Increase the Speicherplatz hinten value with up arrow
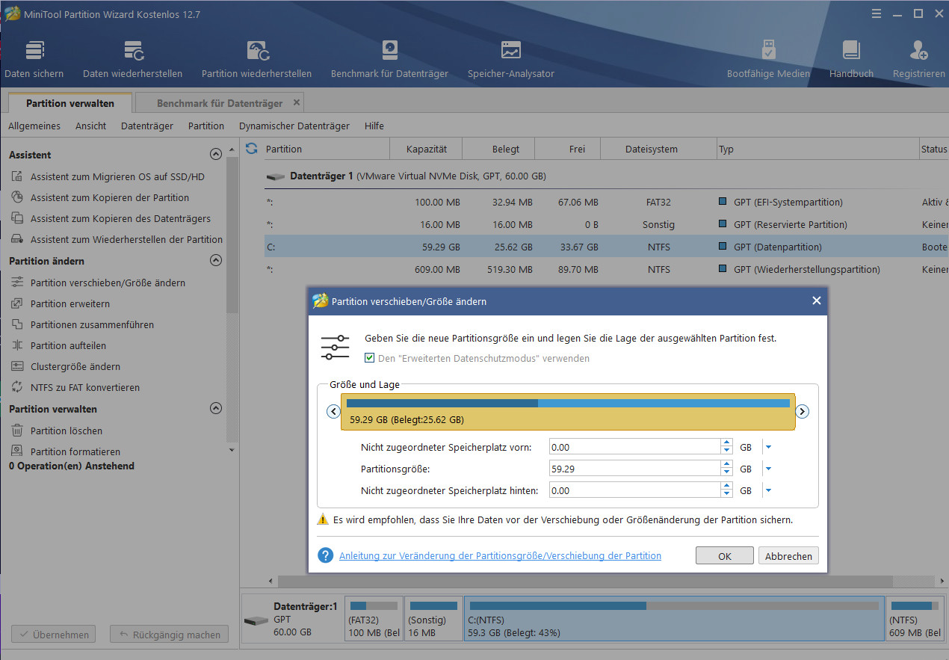This screenshot has width=949, height=660. click(726, 487)
